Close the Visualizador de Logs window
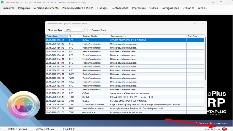The height and width of the screenshot is (131, 233). coord(203,24)
